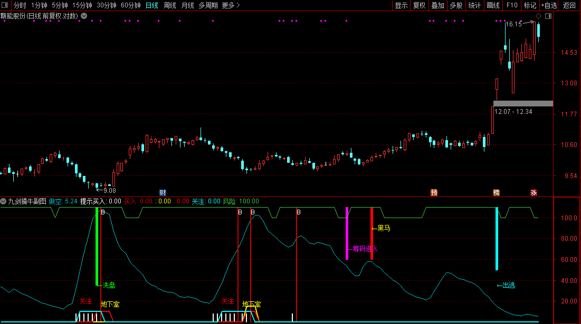The width and height of the screenshot is (581, 324).
Task: Expand the 更多 periods menu
Action: click(231, 5)
